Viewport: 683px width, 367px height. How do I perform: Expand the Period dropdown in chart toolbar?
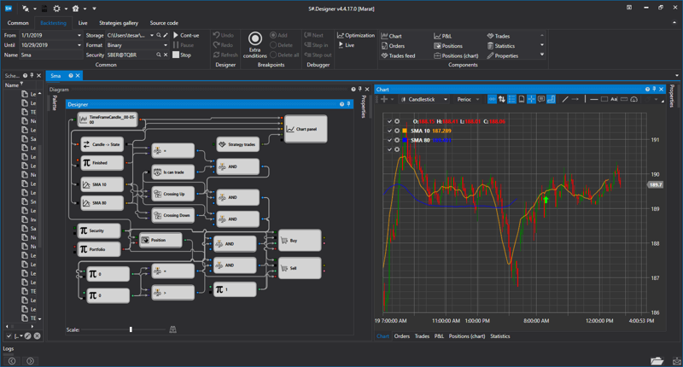coord(470,99)
